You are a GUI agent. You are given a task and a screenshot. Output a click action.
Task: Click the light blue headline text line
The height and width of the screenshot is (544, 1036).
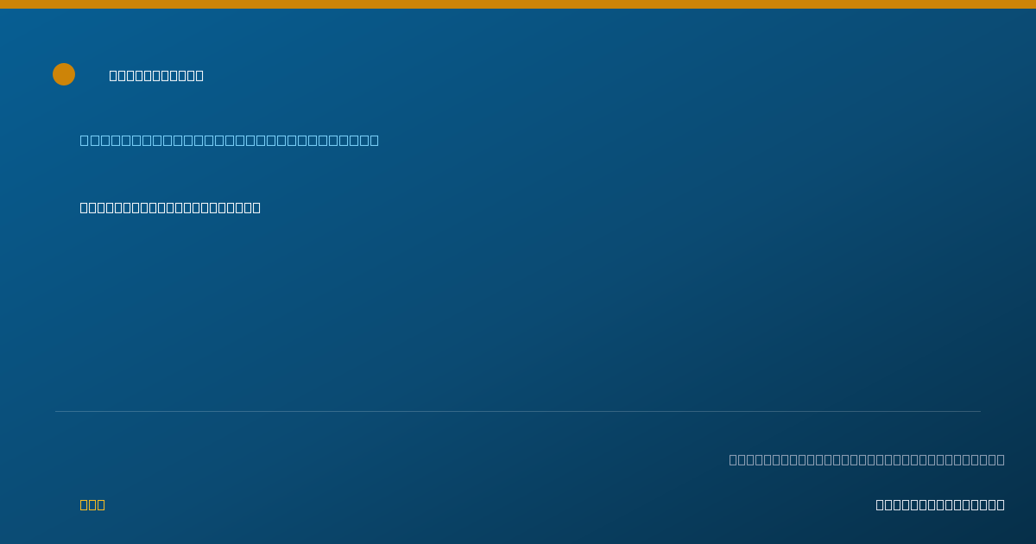point(229,140)
